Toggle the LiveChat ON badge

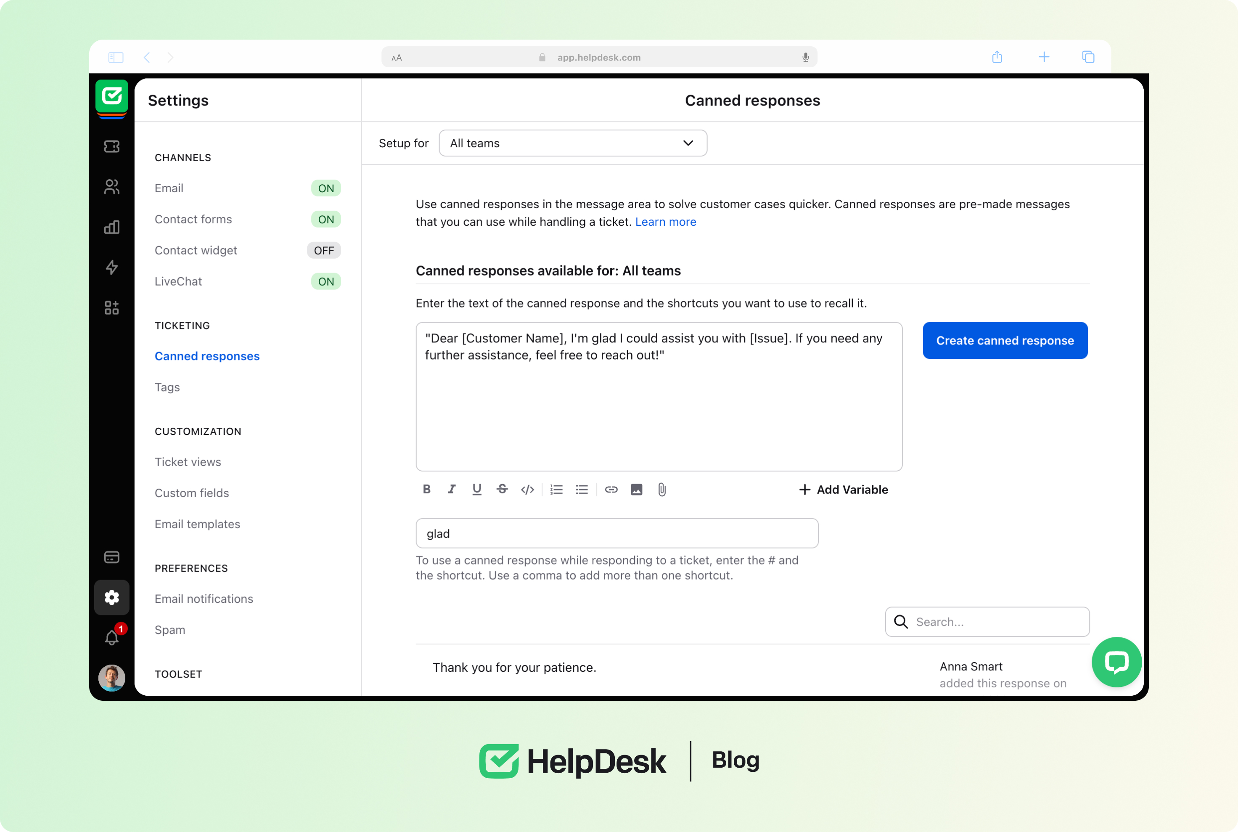(x=325, y=282)
